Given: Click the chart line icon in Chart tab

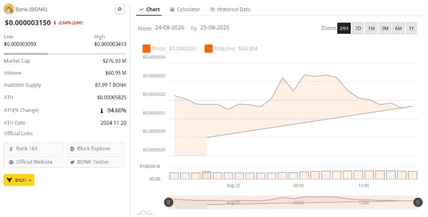Looking at the screenshot, I should pos(142,9).
